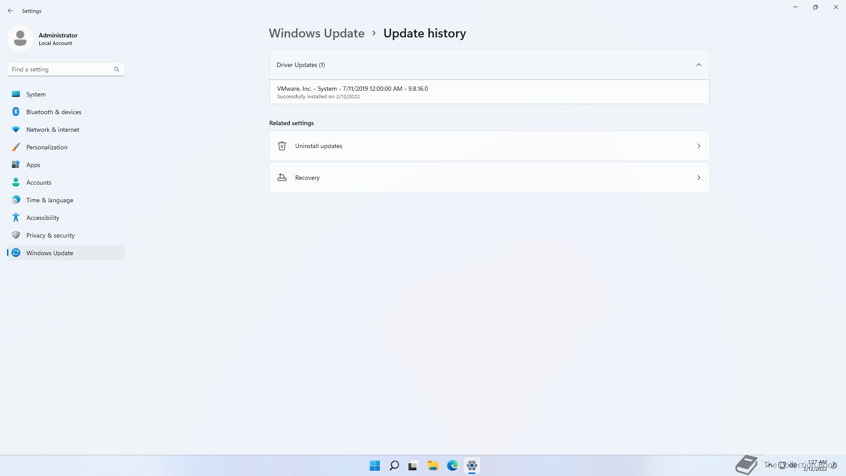Open Network & internet settings
Image resolution: width=846 pixels, height=476 pixels.
coord(66,129)
